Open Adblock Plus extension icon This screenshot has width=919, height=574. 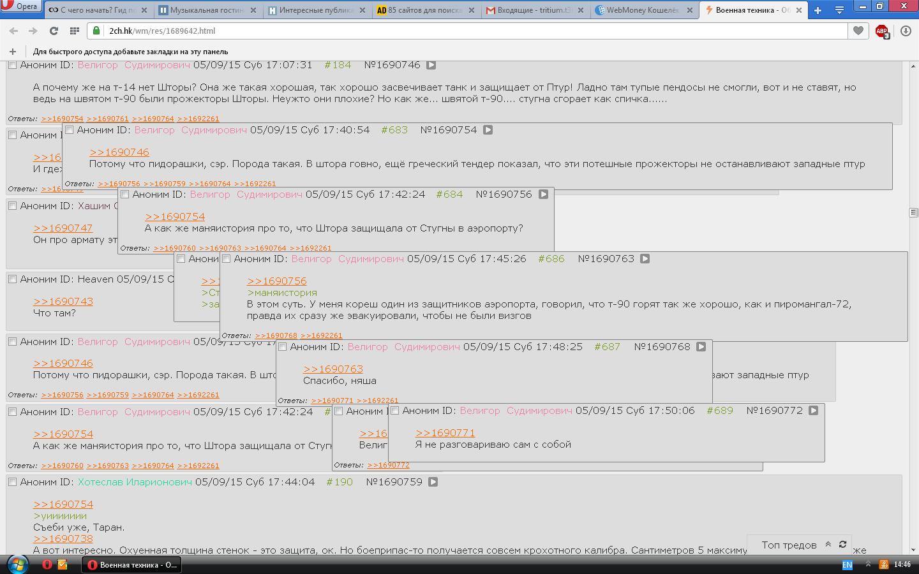click(883, 31)
